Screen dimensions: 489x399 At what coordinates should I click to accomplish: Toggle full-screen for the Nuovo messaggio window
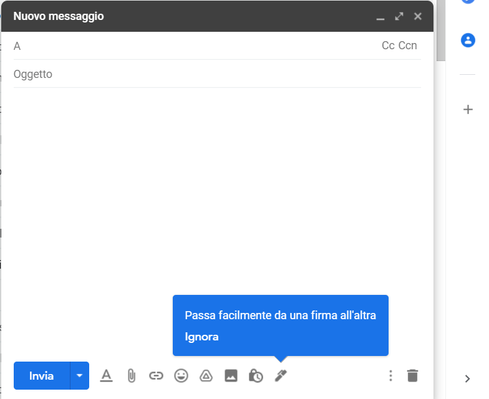click(399, 16)
